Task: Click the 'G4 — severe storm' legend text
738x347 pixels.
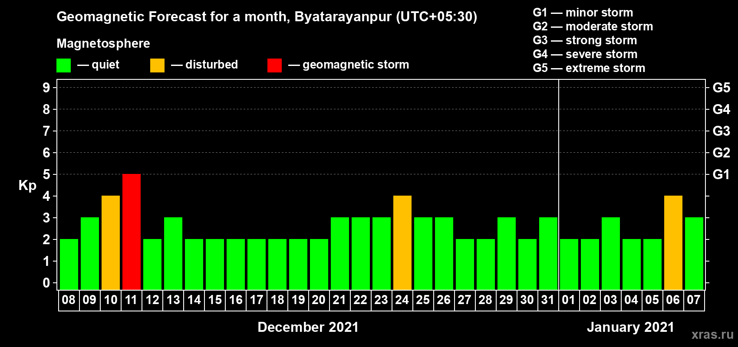Action: click(x=585, y=54)
